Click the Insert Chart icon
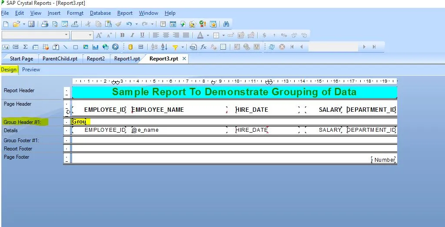 (95, 47)
